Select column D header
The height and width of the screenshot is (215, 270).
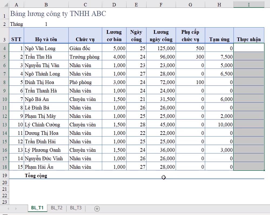pos(114,5)
